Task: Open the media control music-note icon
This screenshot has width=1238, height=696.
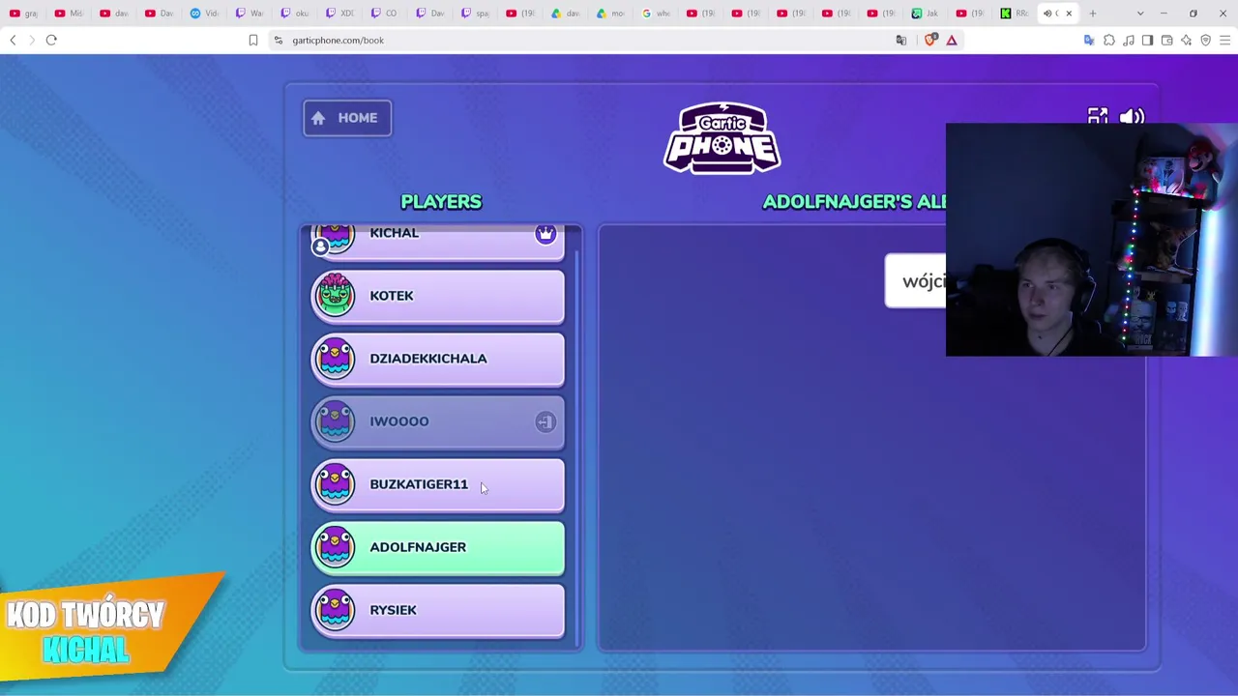Action: [1129, 40]
